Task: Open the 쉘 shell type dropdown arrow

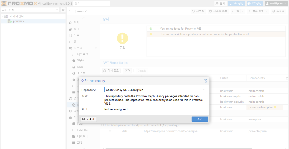Action: tap(243, 11)
